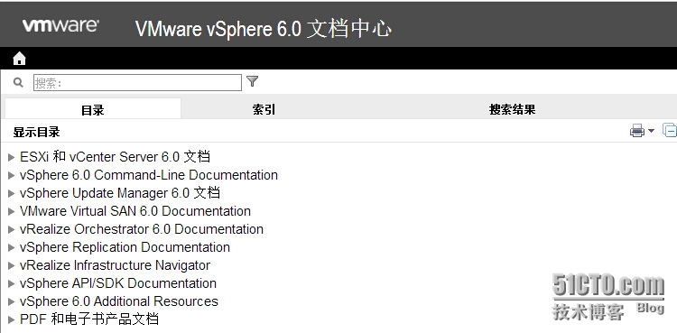Open vSphere Replication Documentation link

point(125,247)
